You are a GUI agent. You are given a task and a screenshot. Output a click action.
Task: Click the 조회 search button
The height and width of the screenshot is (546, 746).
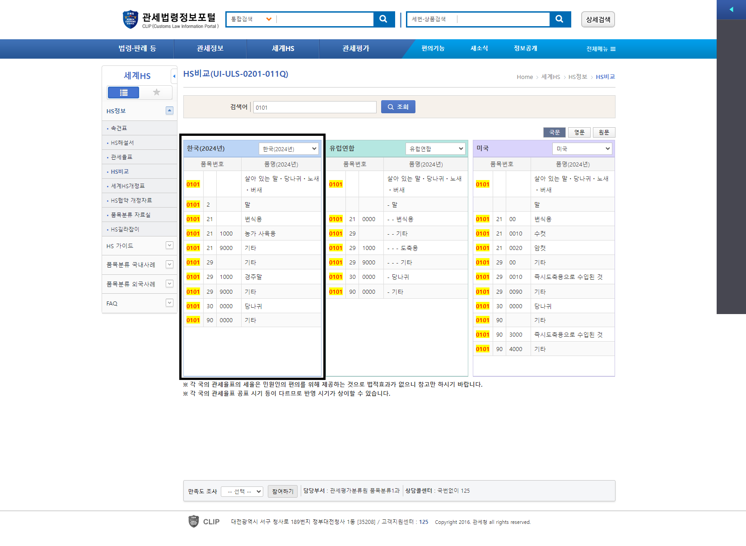(x=398, y=107)
